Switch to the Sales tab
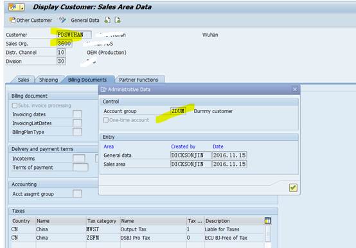This screenshot has height=248, width=356. click(x=23, y=80)
